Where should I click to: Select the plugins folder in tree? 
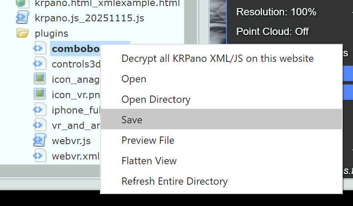click(x=51, y=33)
